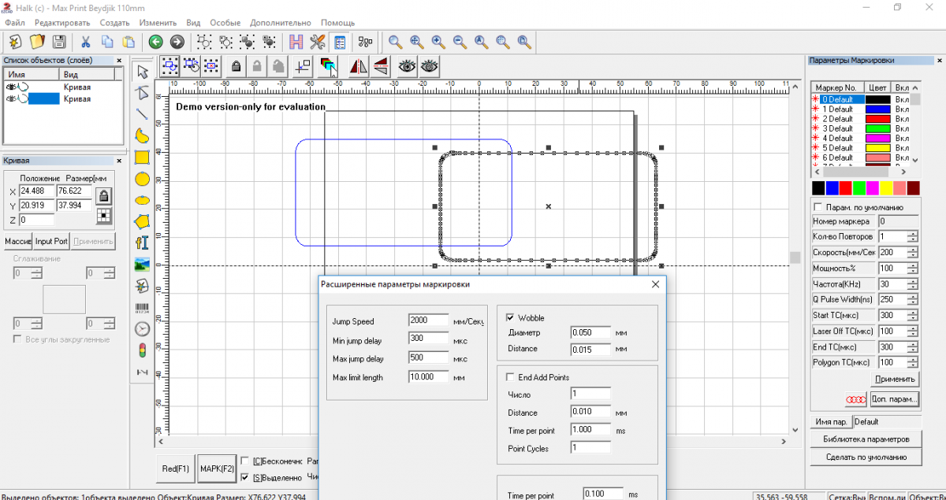This screenshot has height=500, width=946.
Task: Uncheck the Wobble checkbox
Action: [510, 317]
